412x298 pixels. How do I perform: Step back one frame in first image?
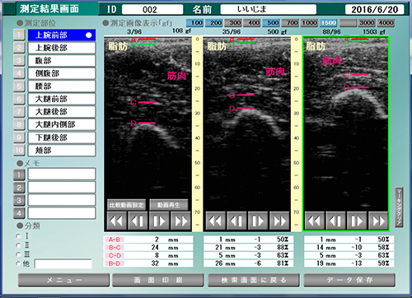coord(138,221)
